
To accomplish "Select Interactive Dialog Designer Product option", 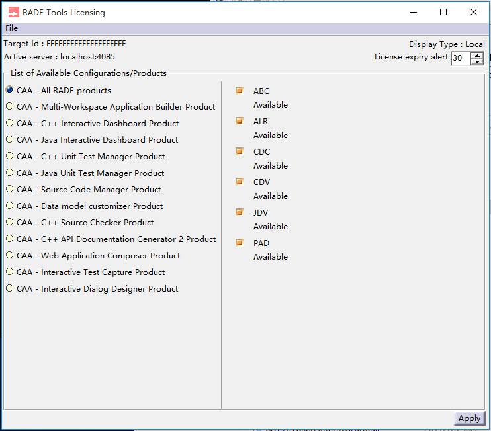I will (x=10, y=288).
